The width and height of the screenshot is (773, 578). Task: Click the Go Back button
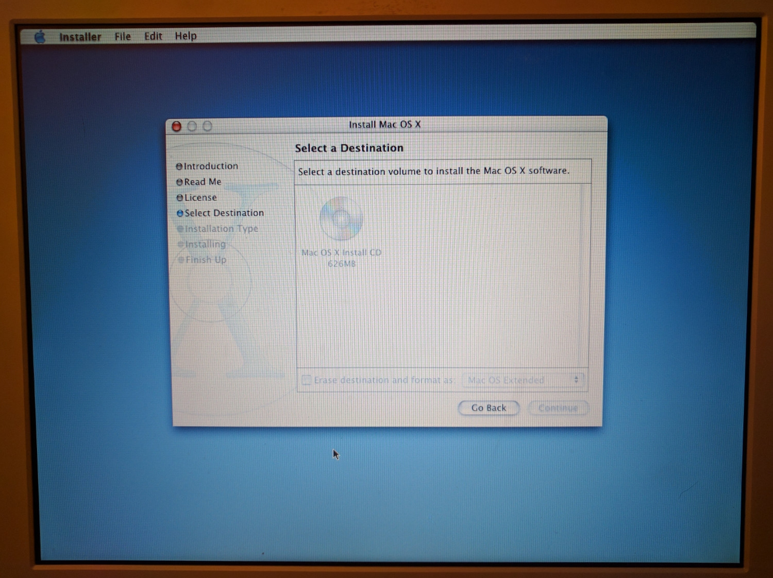[489, 408]
